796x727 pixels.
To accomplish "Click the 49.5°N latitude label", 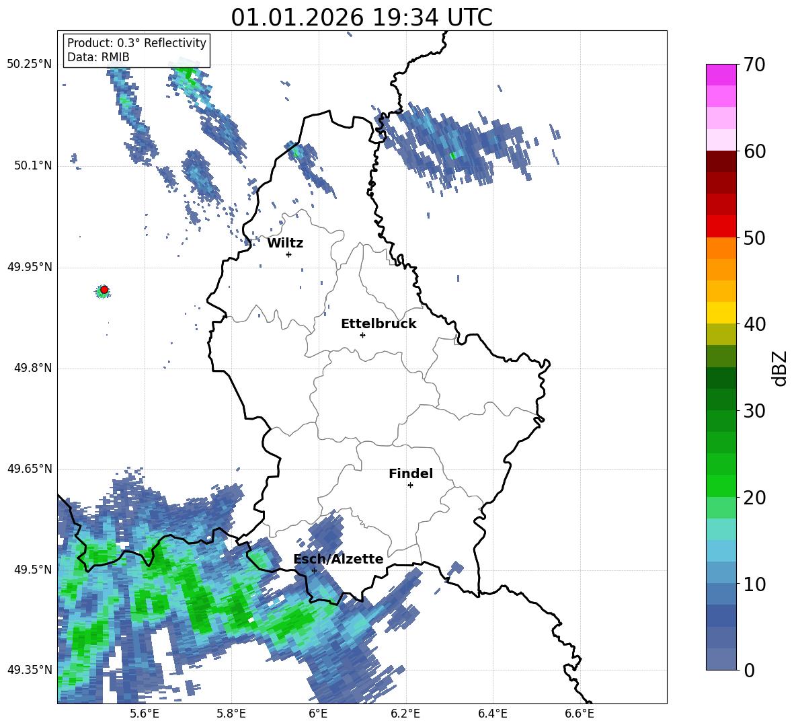I will coord(33,570).
